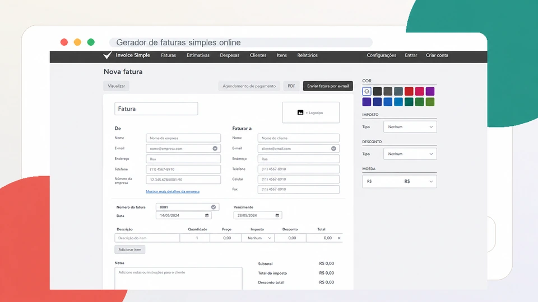Click the client Celular field
Viewport: 538px width, 302px height.
coord(299,179)
